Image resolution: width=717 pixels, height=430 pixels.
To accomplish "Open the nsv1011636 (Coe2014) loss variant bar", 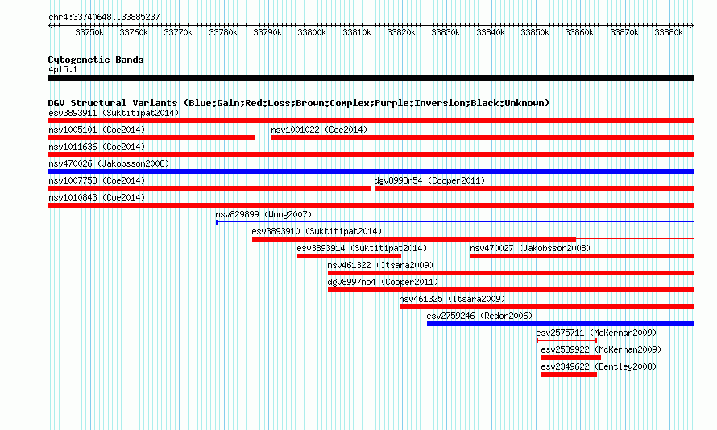I will pyautogui.click(x=371, y=155).
